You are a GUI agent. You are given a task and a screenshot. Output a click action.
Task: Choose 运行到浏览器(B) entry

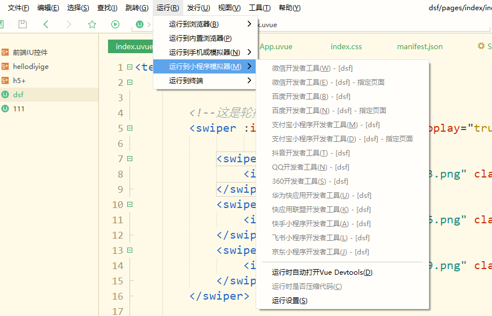[x=205, y=24]
